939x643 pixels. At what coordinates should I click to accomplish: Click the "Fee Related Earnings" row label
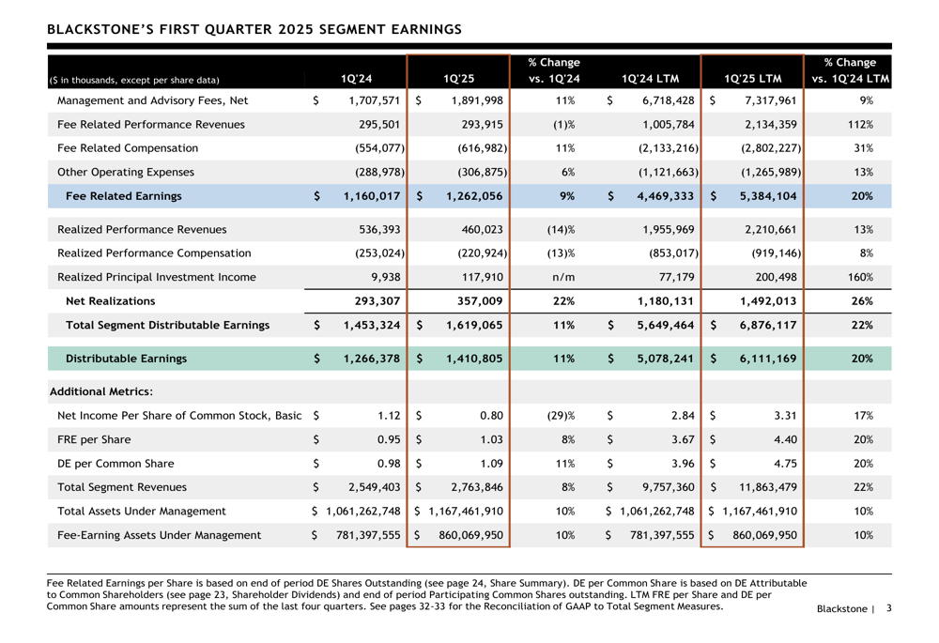[123, 196]
